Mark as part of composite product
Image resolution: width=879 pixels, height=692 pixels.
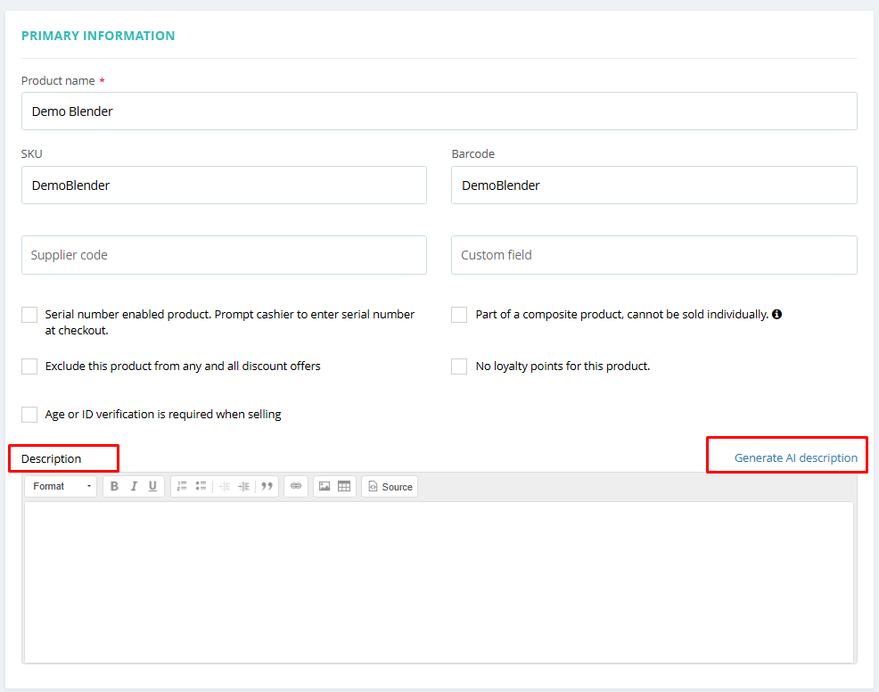tap(459, 315)
